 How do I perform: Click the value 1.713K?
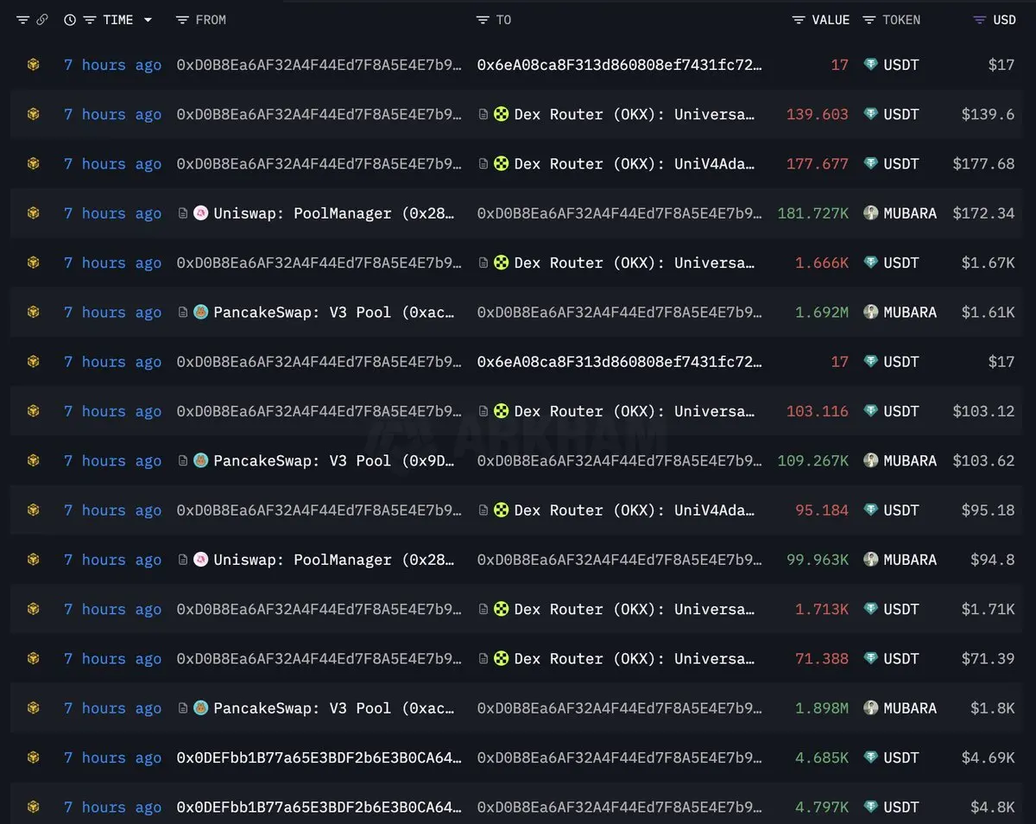point(822,609)
